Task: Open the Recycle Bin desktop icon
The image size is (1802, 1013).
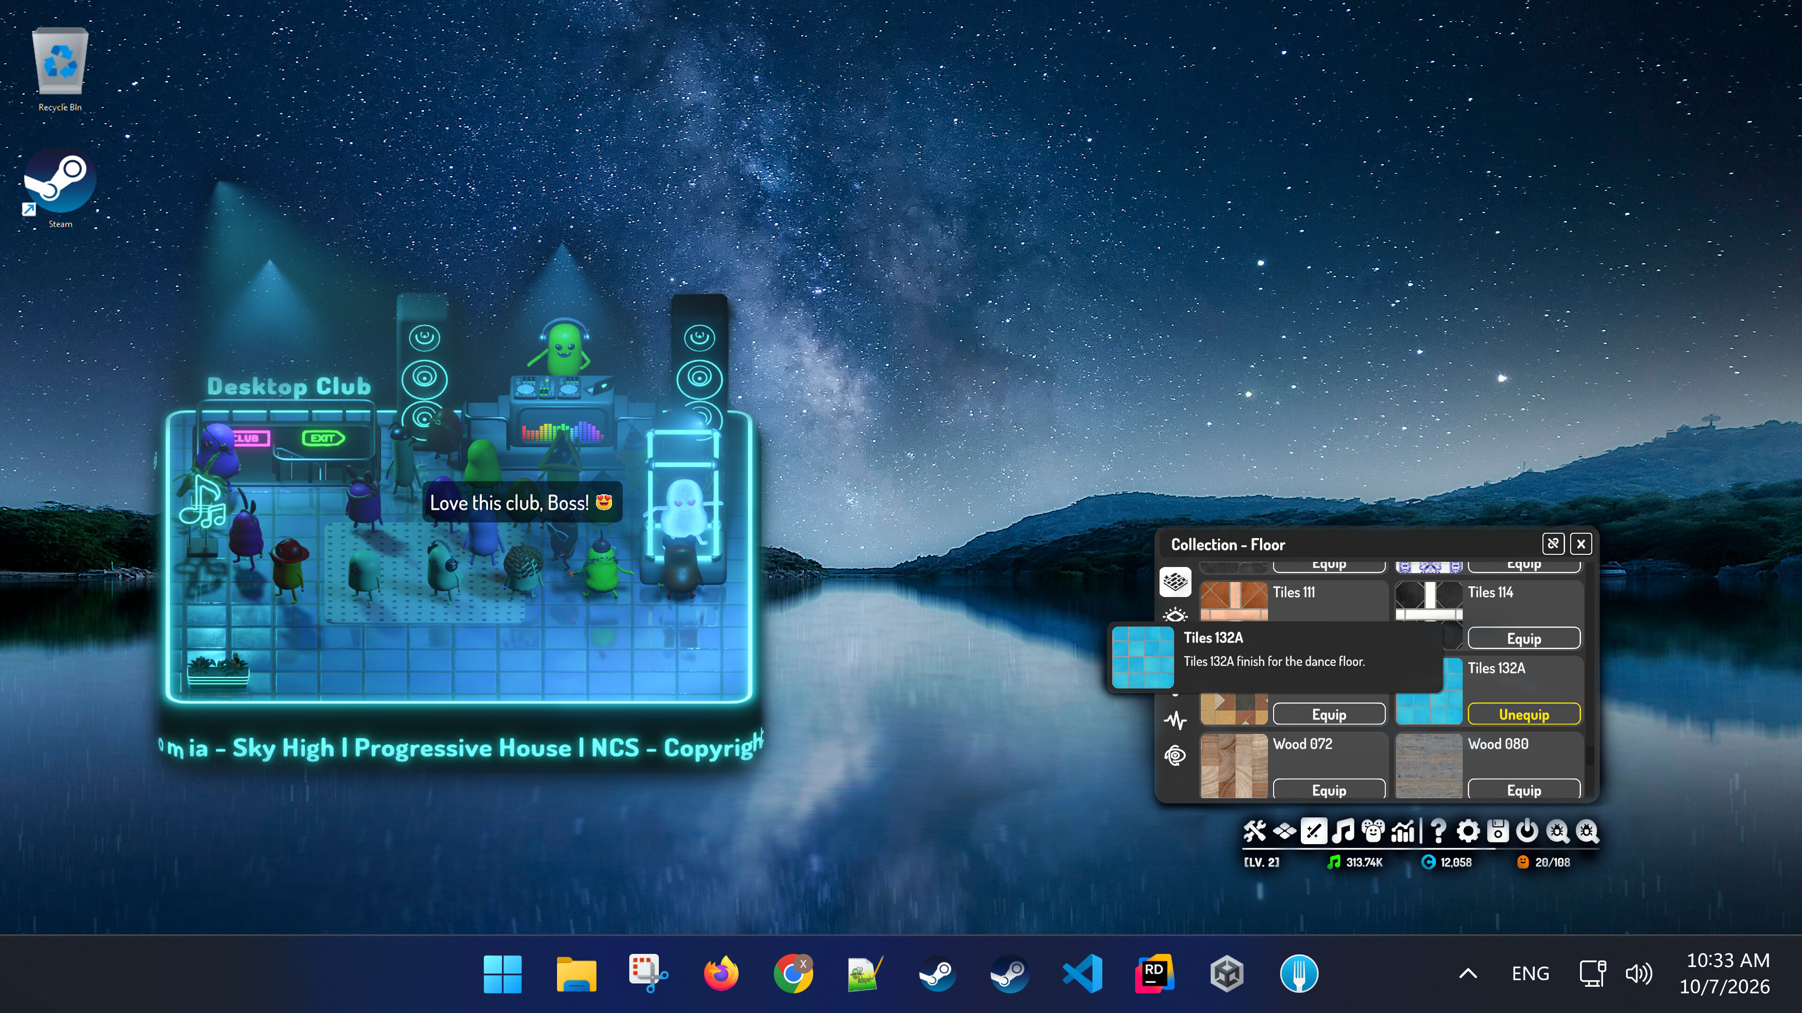Action: [x=60, y=70]
